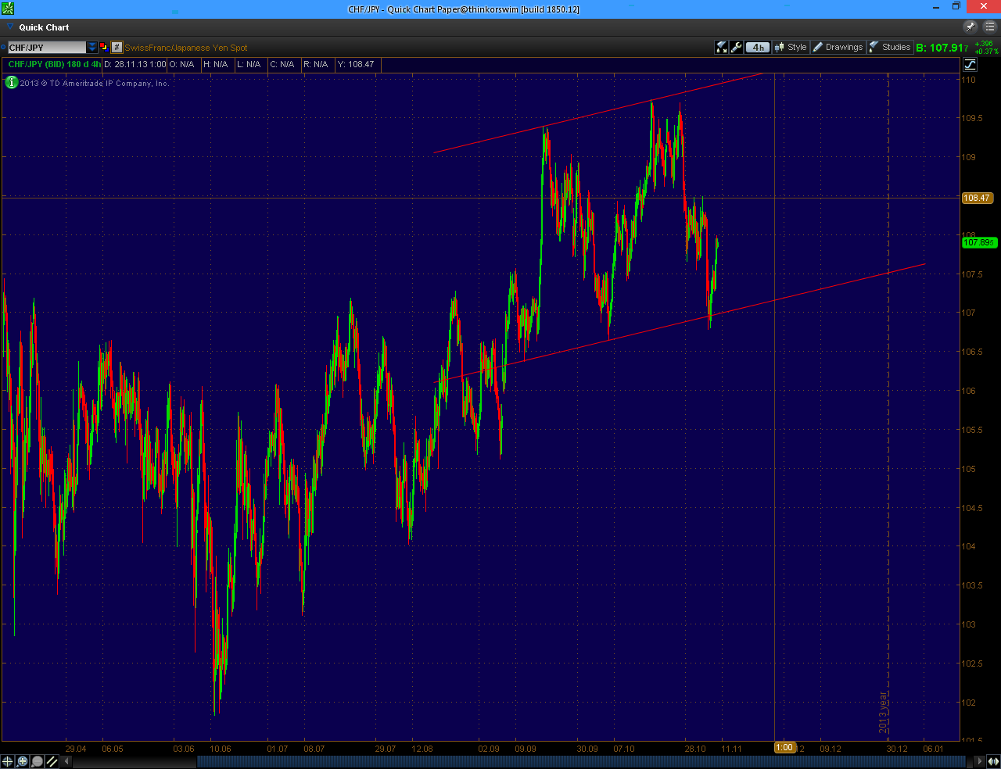1001x769 pixels.
Task: Click the zoom out magnifier
Action: [x=38, y=761]
